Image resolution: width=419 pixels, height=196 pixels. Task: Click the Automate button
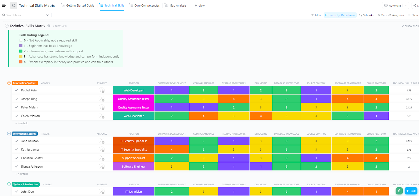pos(393,5)
